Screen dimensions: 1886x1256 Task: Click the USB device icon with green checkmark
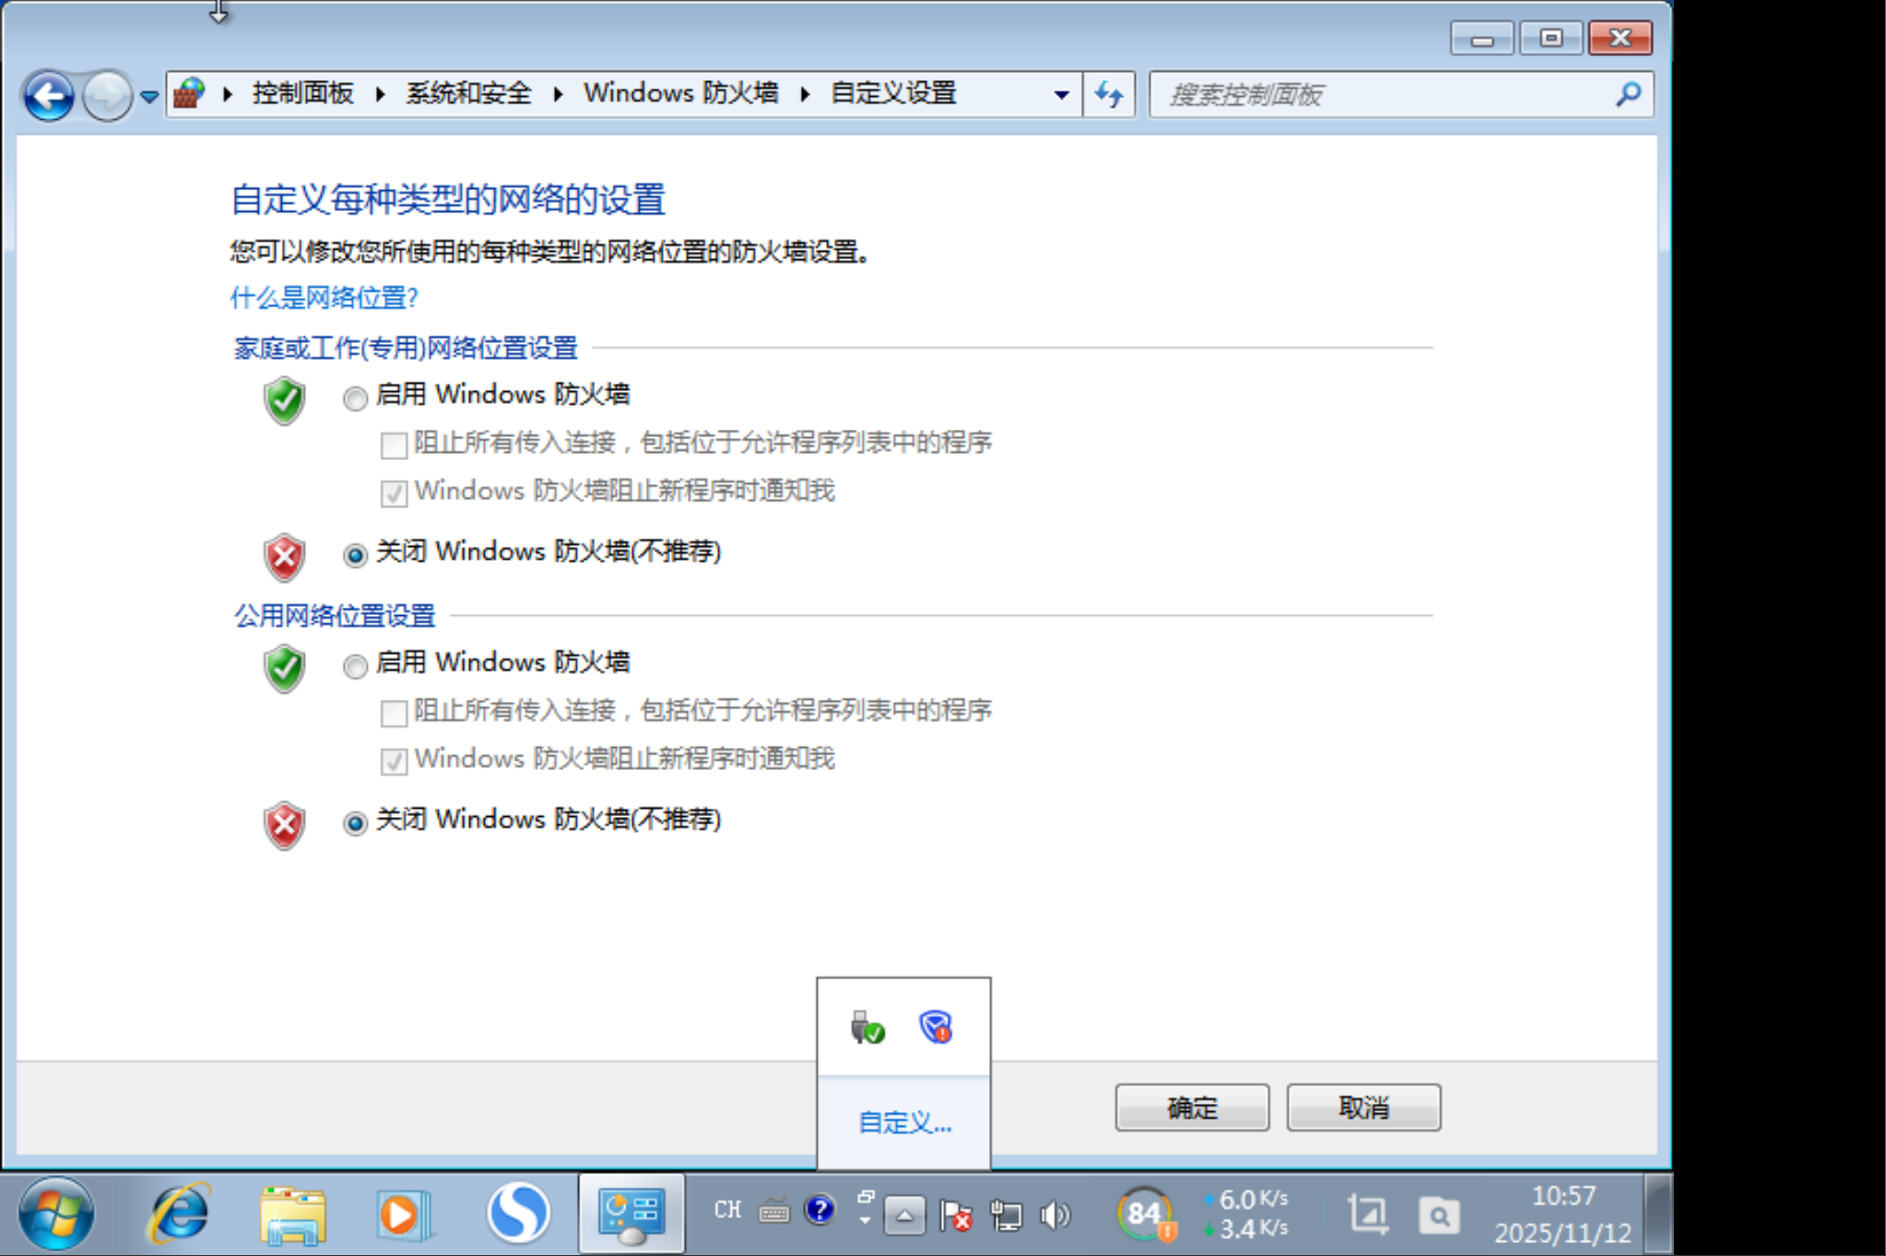[867, 1025]
